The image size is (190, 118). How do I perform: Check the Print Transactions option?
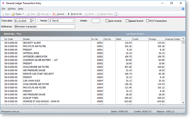pos(147,21)
